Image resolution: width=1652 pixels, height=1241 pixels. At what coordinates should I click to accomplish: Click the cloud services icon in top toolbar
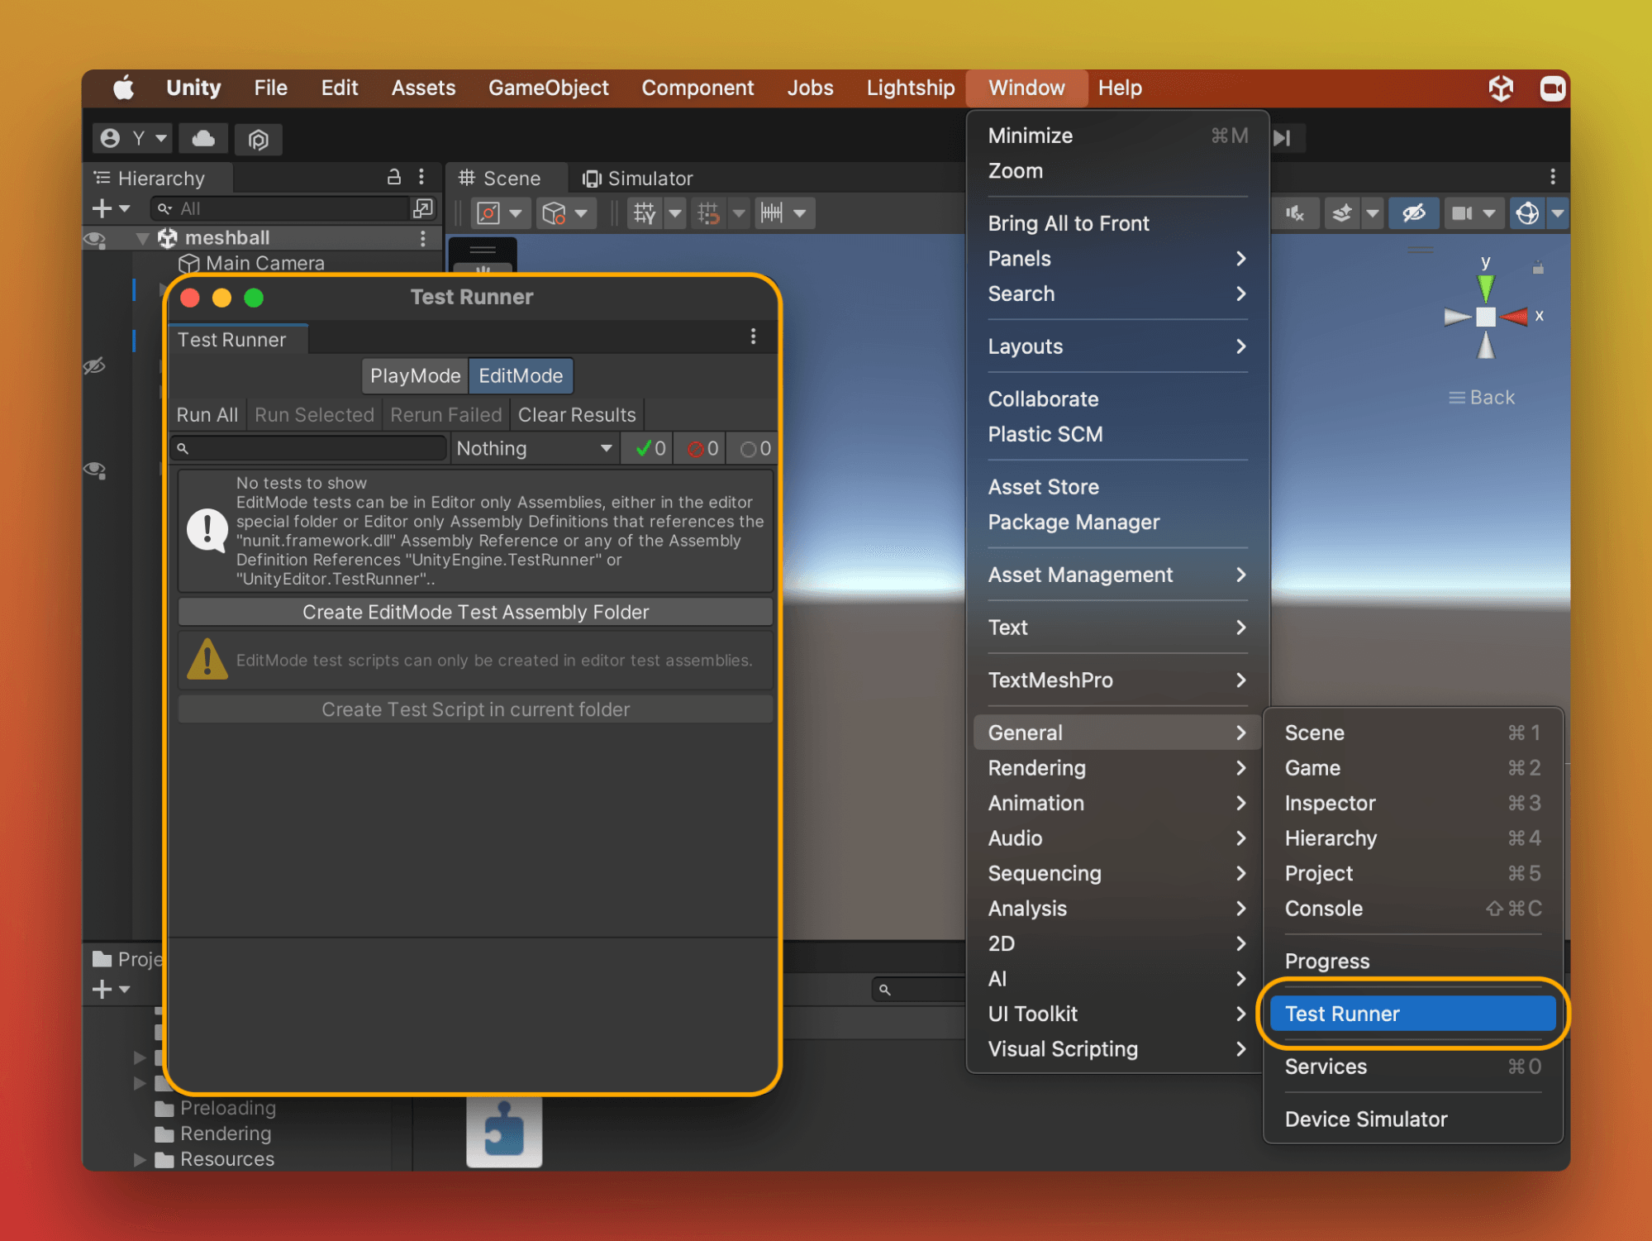click(x=203, y=139)
